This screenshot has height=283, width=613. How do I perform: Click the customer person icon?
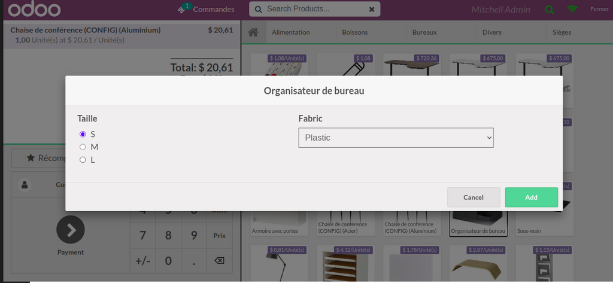[25, 185]
